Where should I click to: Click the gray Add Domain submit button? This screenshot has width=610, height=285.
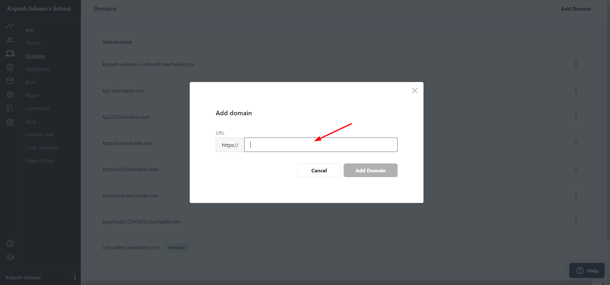[x=370, y=170]
